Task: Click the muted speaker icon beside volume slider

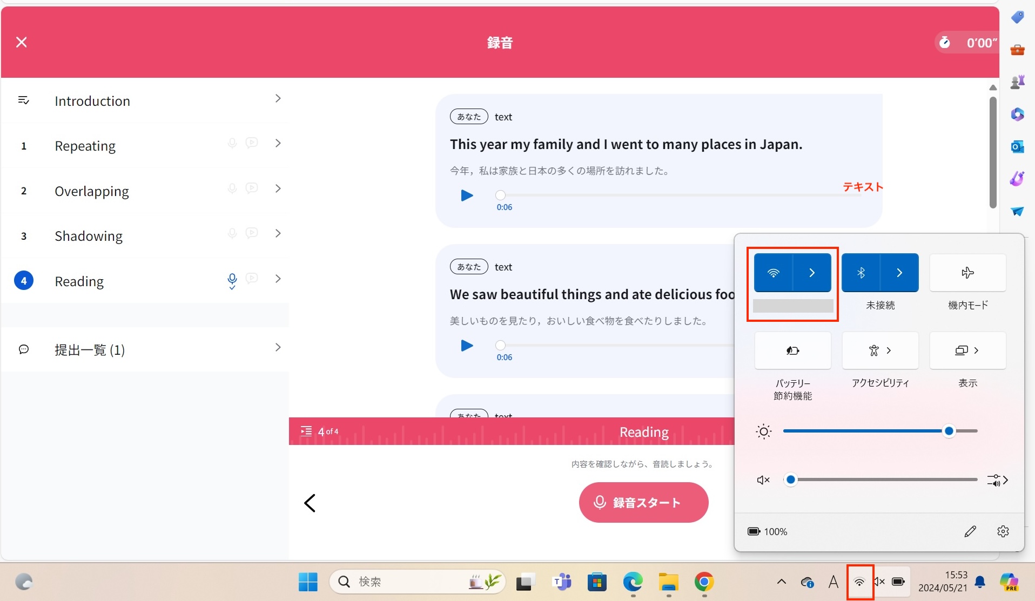Action: [x=763, y=480]
